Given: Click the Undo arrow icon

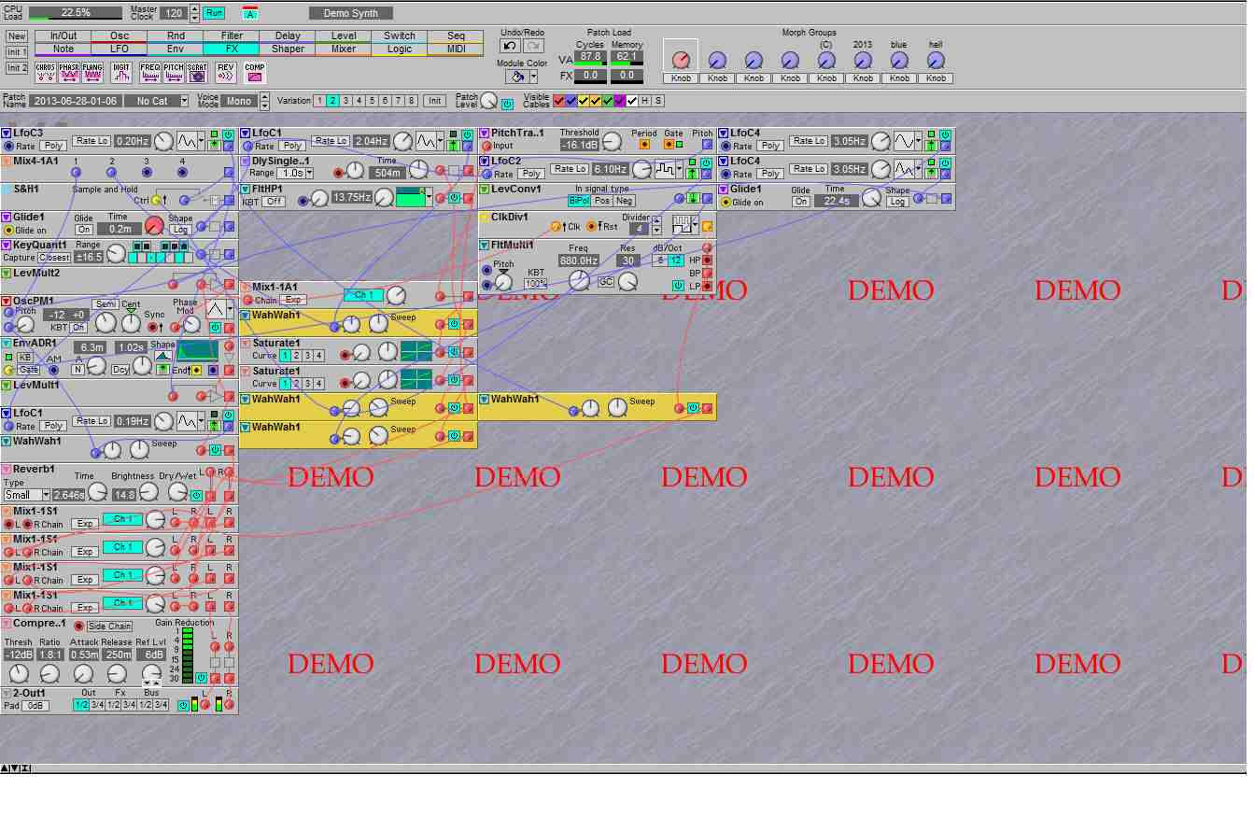Looking at the screenshot, I should [x=510, y=46].
